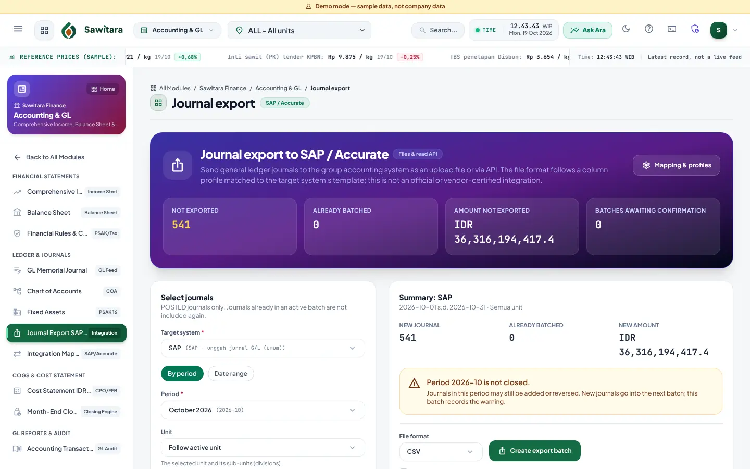Expand the user account chevron

tap(735, 30)
